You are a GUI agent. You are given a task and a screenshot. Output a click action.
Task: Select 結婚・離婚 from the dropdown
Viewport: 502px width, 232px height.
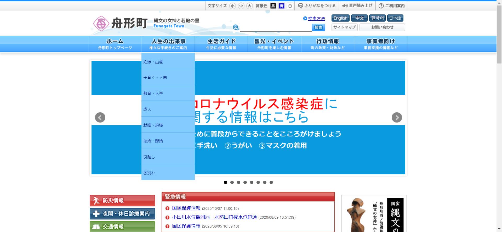pyautogui.click(x=168, y=141)
